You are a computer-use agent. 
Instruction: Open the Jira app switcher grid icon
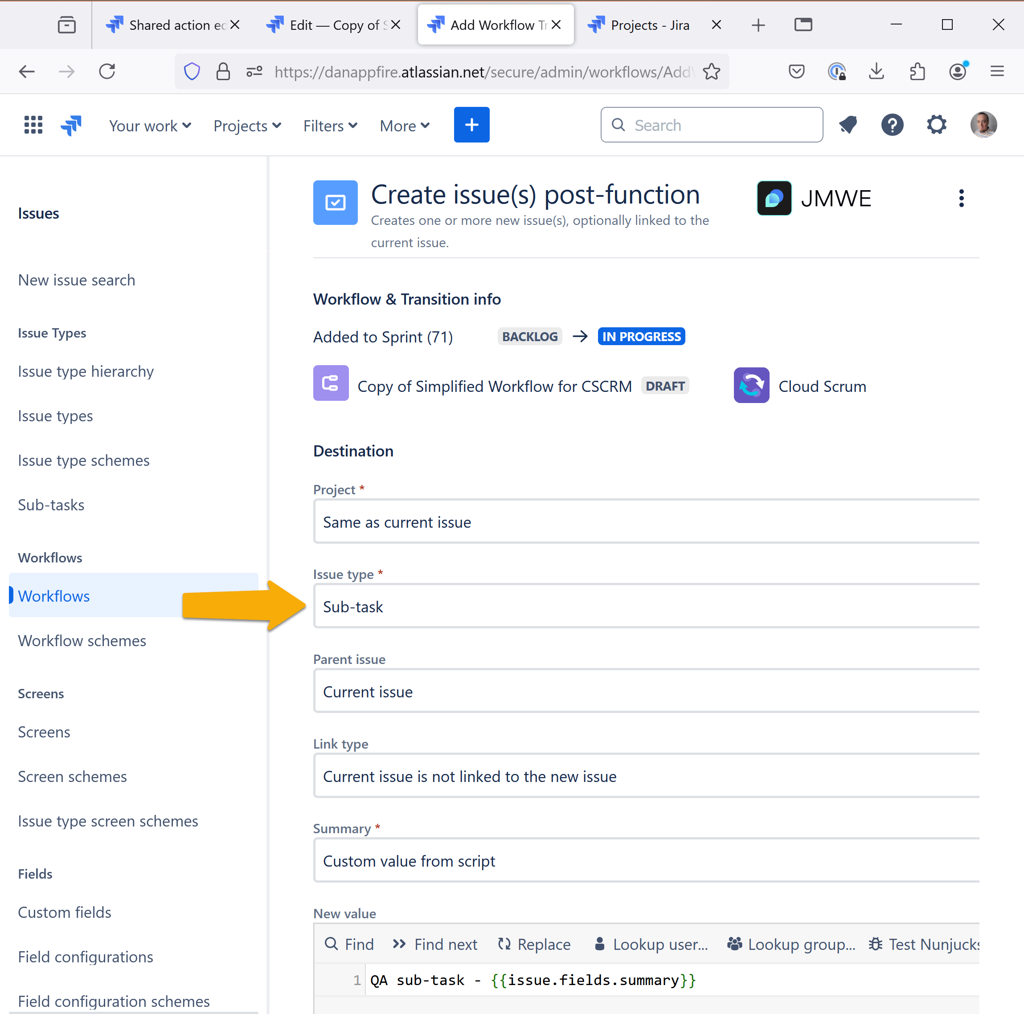tap(33, 125)
